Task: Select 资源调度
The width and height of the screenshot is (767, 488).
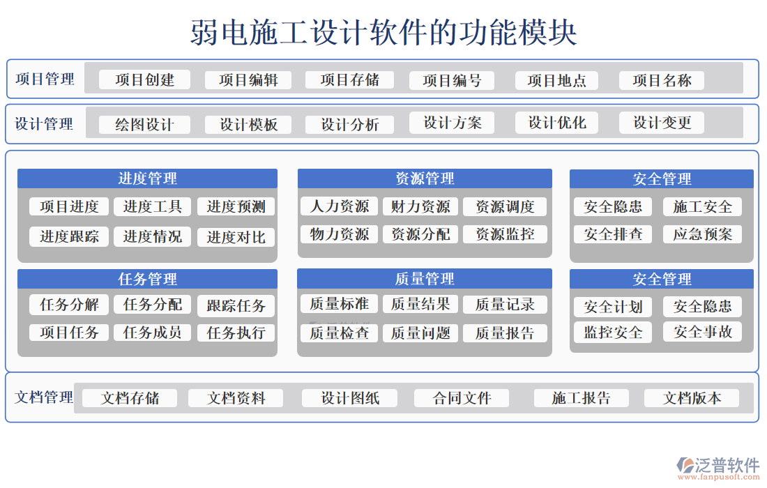Action: (x=506, y=206)
